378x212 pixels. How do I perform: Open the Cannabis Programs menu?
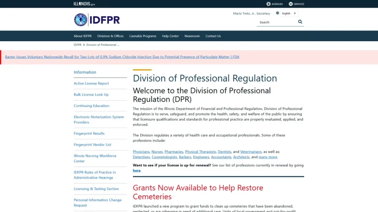pos(143,36)
